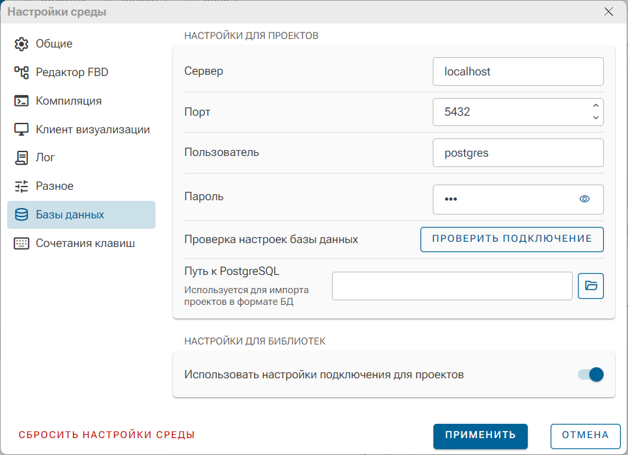
Task: Switch to Компиляция settings
Action: (x=81, y=101)
